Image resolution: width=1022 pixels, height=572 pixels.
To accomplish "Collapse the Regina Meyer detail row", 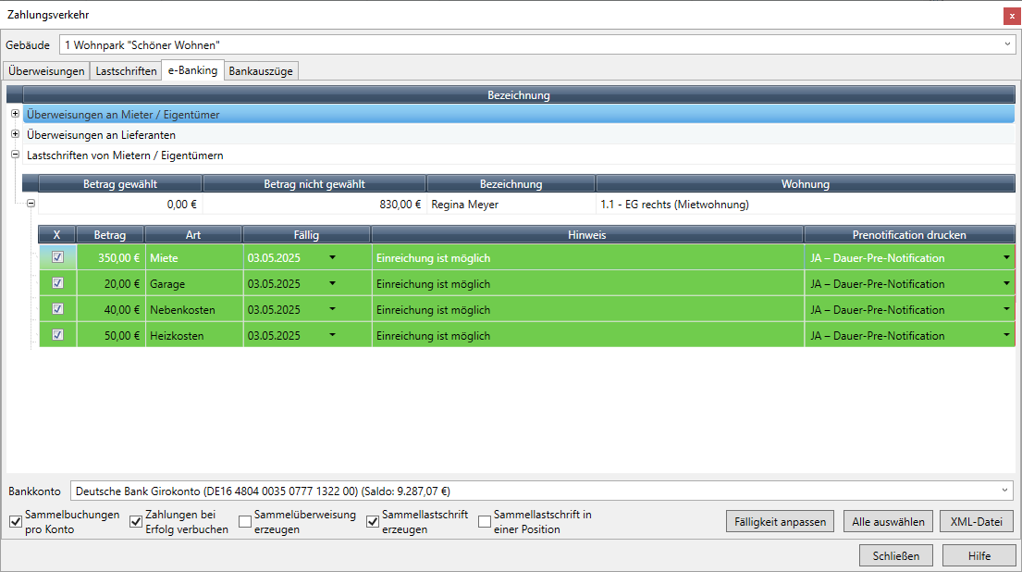I will [x=31, y=205].
